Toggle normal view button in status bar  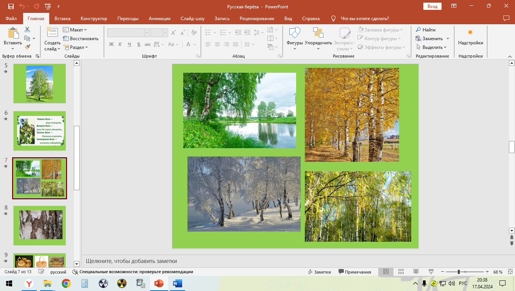[x=386, y=272]
